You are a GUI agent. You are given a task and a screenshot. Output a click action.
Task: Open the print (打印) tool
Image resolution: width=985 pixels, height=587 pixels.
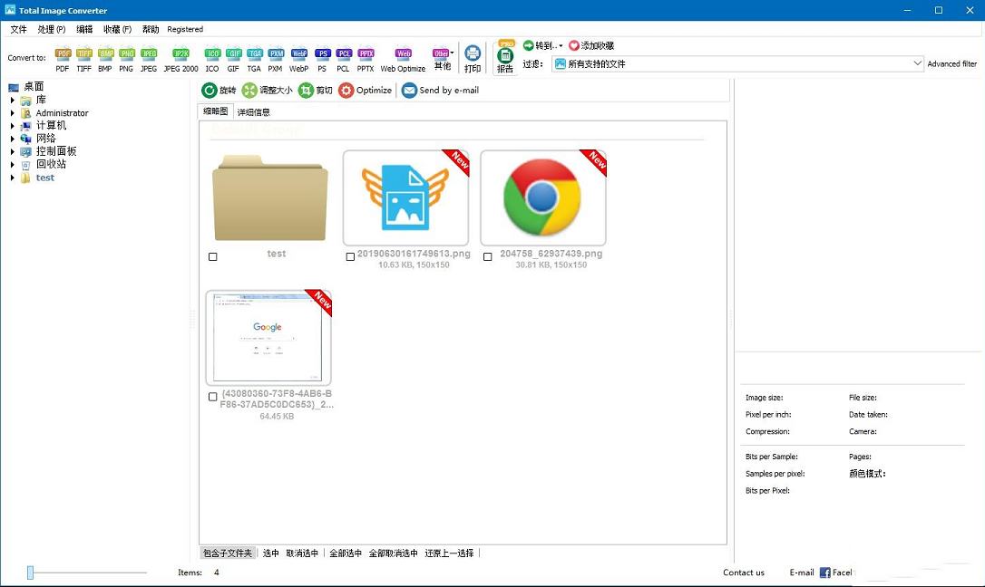coord(473,58)
